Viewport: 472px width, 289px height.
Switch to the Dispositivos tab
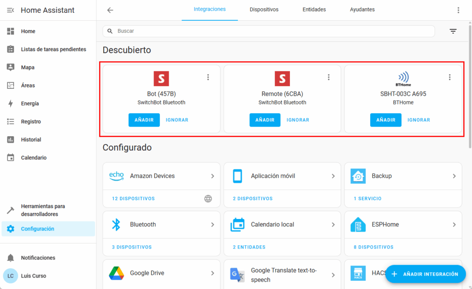[264, 10]
